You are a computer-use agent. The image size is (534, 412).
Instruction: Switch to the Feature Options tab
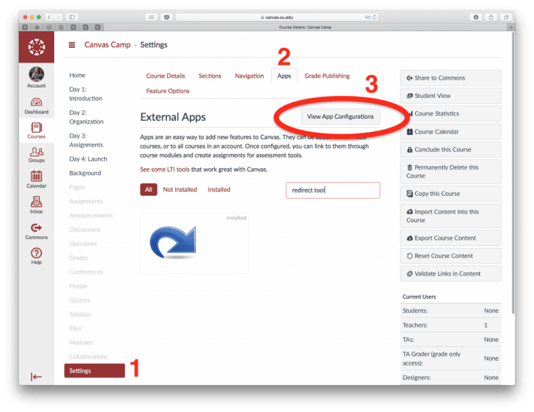168,91
